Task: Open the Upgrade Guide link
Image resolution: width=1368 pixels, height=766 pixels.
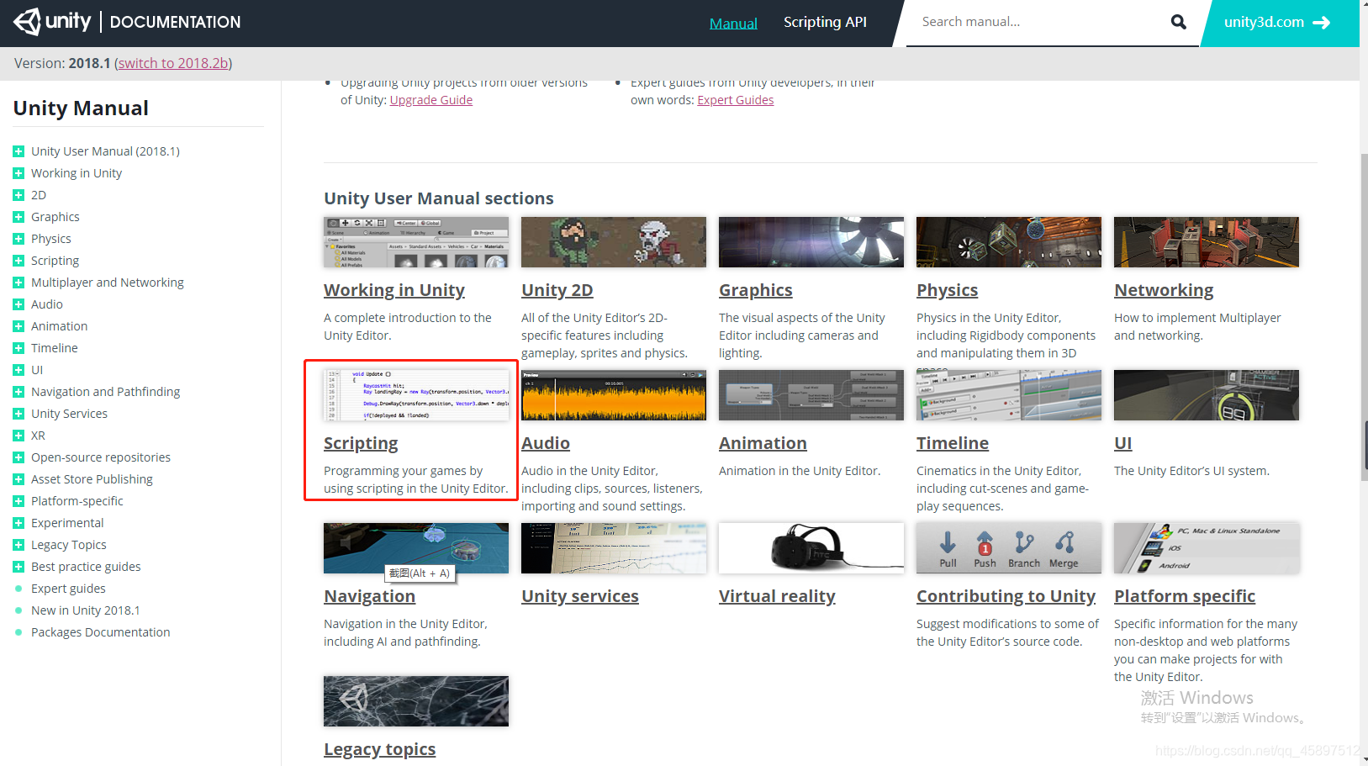Action: [431, 100]
